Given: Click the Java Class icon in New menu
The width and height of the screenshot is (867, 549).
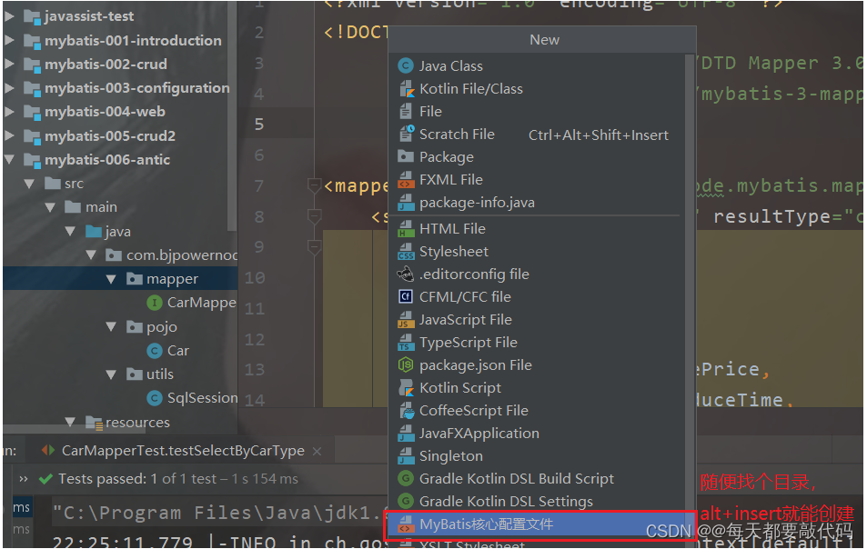Looking at the screenshot, I should (406, 65).
